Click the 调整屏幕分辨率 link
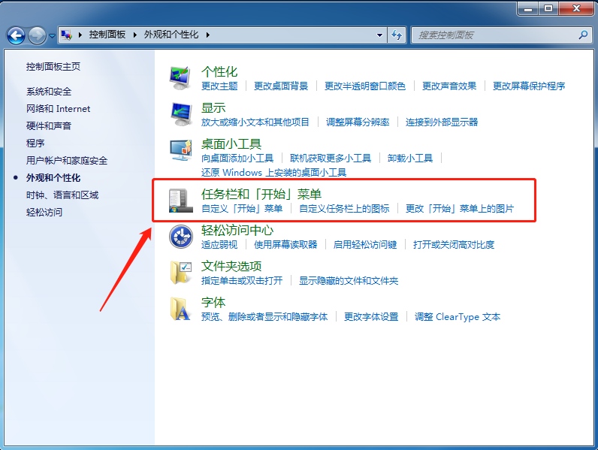 point(358,122)
